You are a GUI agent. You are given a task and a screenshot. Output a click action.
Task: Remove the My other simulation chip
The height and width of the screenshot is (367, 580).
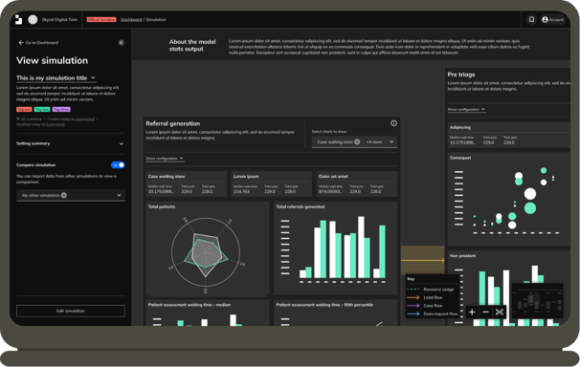pyautogui.click(x=64, y=195)
